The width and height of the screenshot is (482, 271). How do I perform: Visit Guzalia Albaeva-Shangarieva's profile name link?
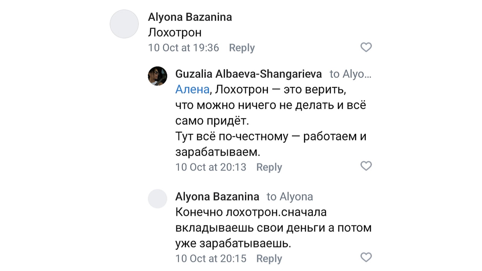[248, 74]
